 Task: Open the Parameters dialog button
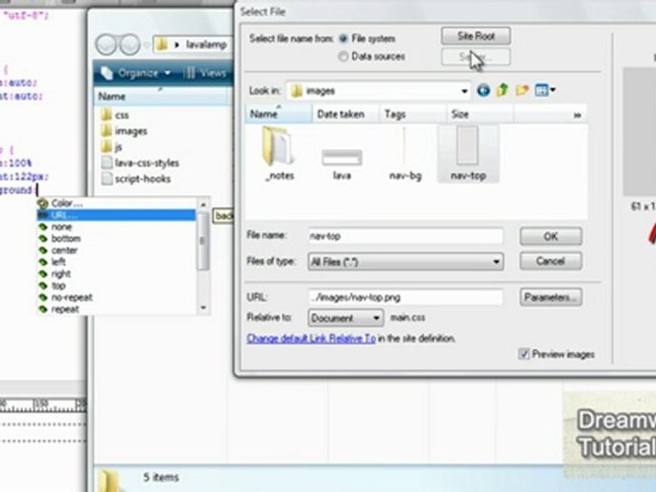click(x=551, y=297)
